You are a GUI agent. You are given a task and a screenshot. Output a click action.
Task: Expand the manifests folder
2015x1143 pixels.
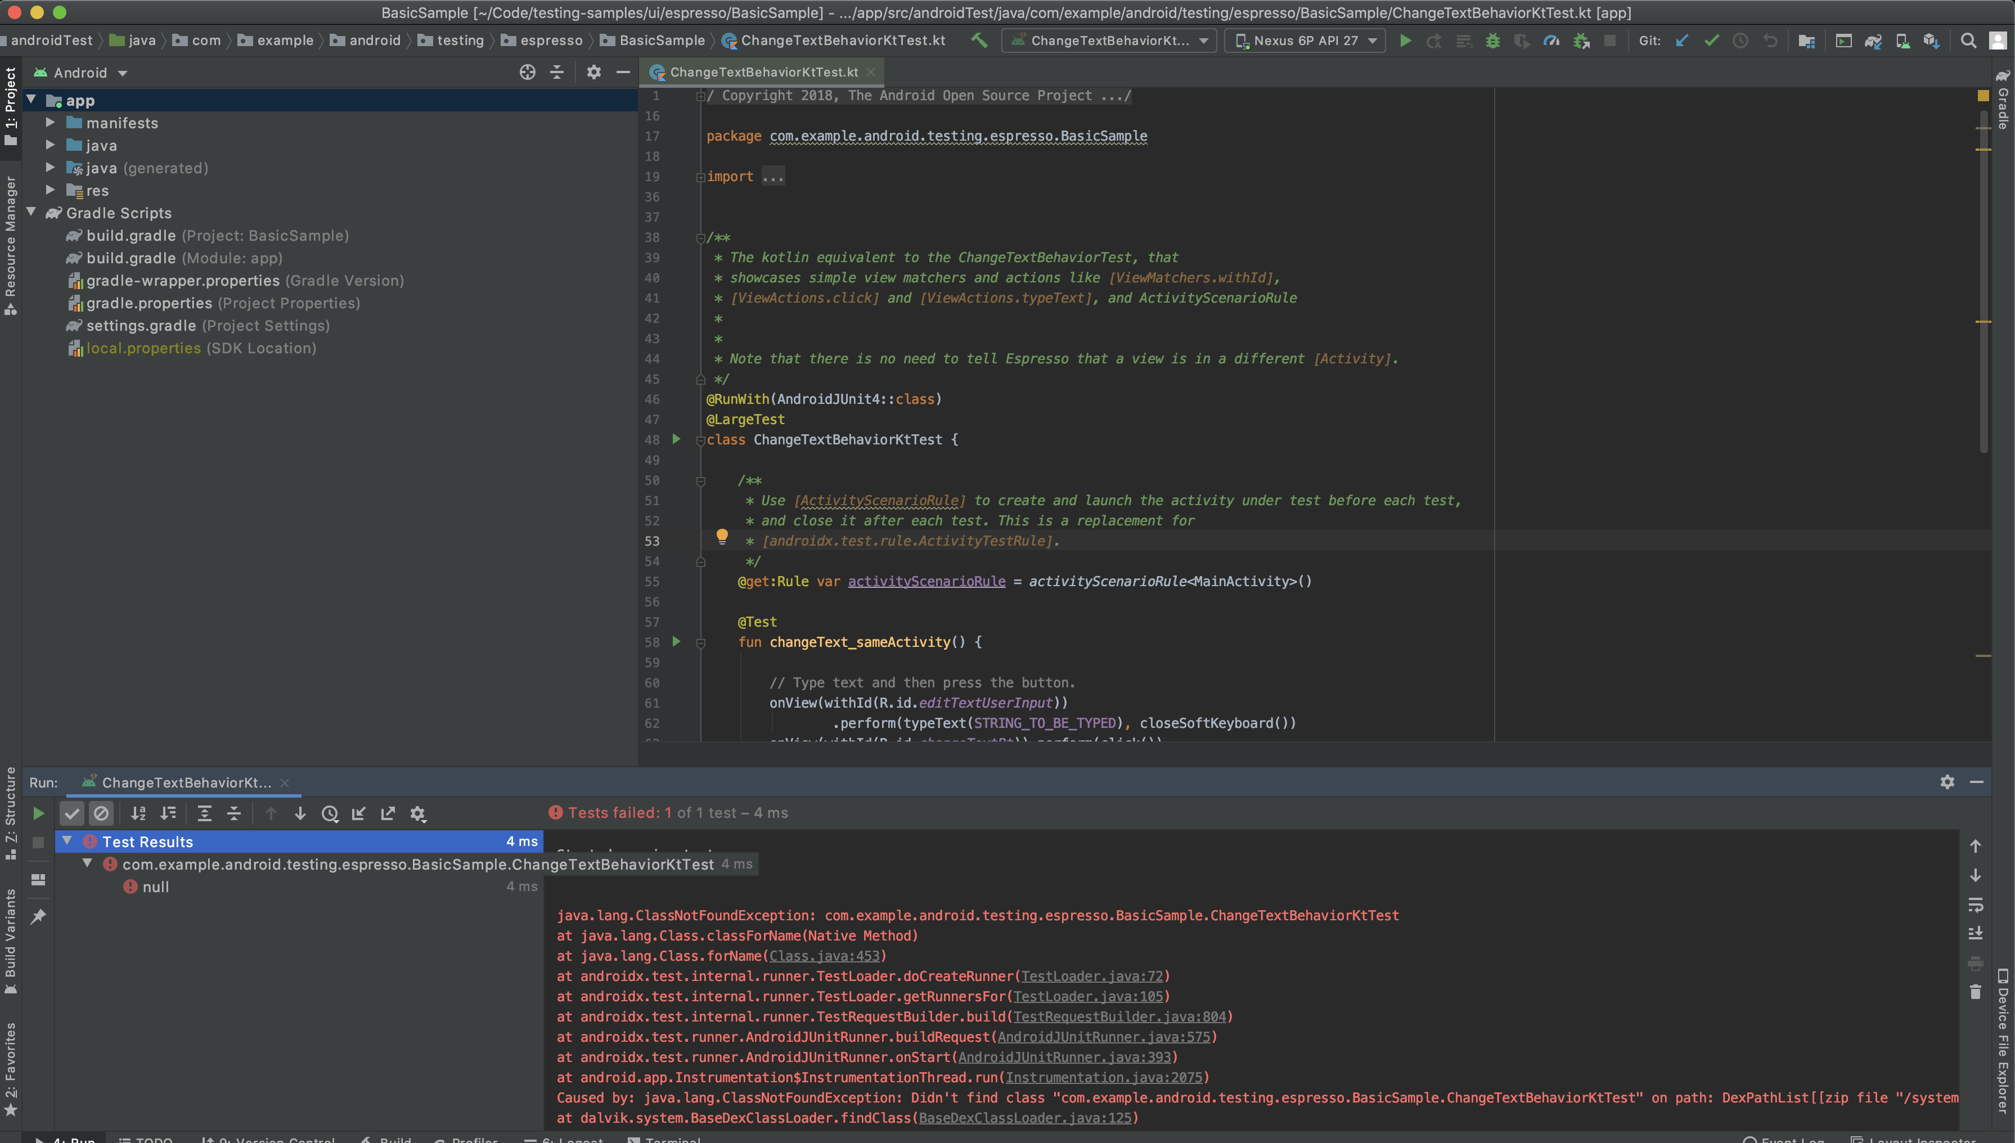[x=50, y=123]
